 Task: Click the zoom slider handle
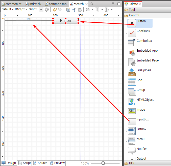pos(103,163)
